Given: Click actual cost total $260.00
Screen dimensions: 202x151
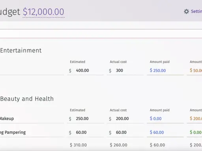Looking at the screenshot, I should pos(118,145).
